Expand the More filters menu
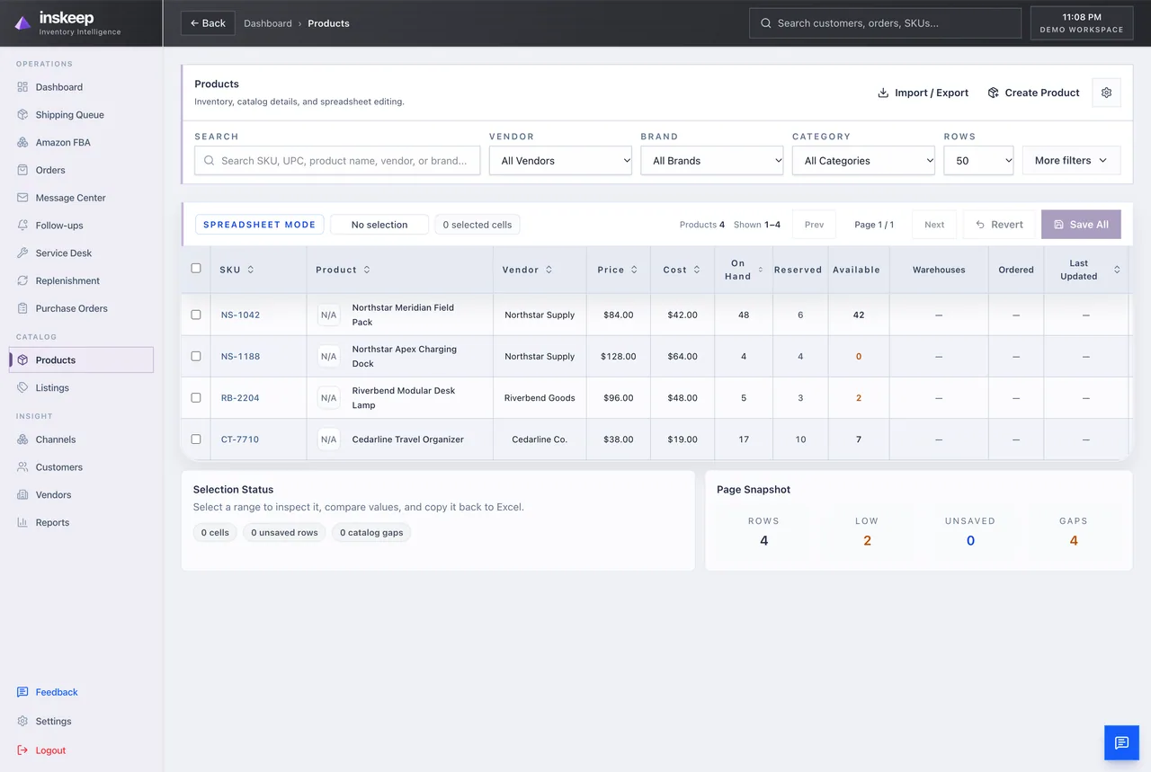The height and width of the screenshot is (772, 1151). coord(1071,160)
